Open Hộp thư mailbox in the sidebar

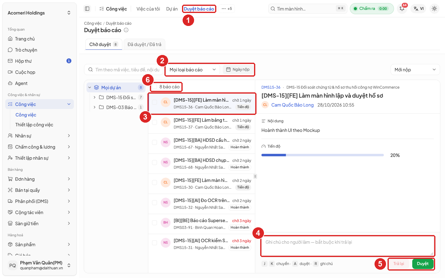click(x=40, y=61)
